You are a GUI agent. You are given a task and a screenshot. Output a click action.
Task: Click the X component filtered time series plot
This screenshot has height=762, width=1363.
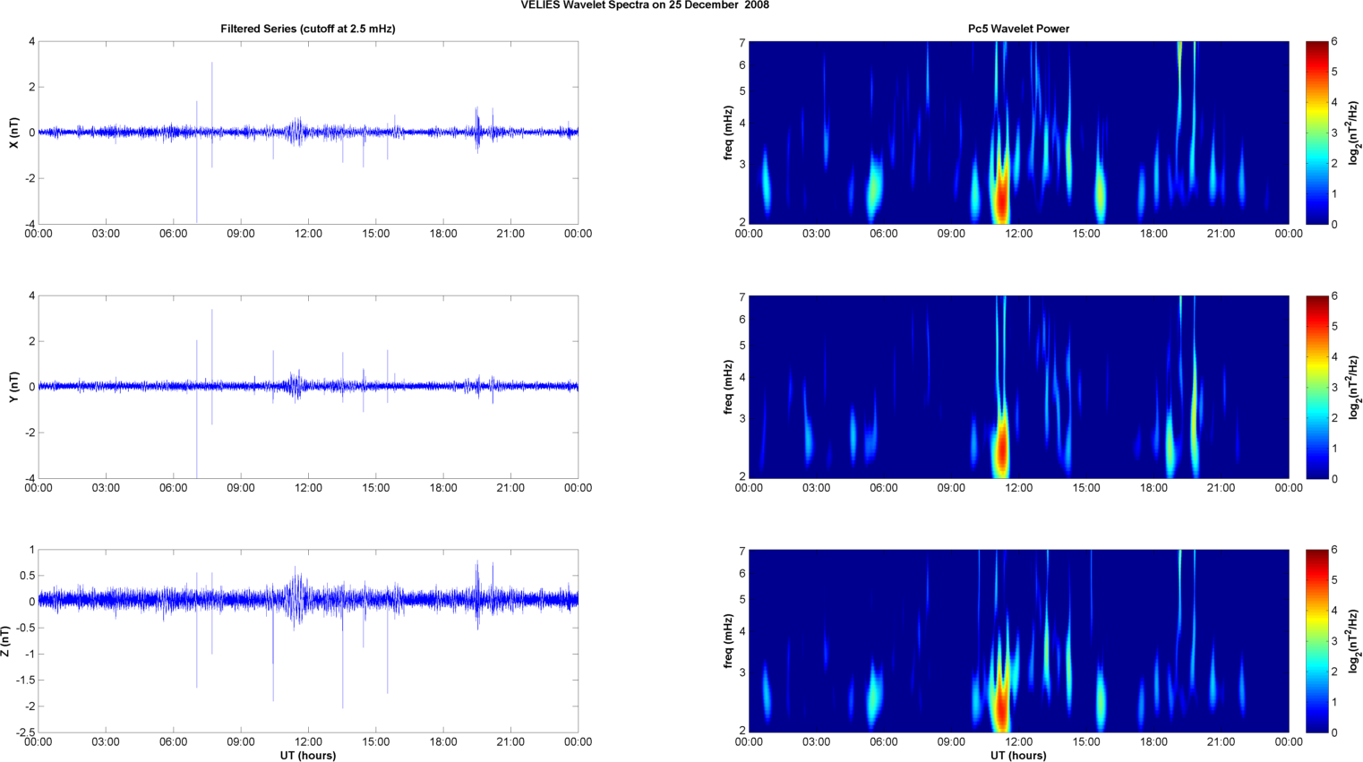pyautogui.click(x=308, y=133)
